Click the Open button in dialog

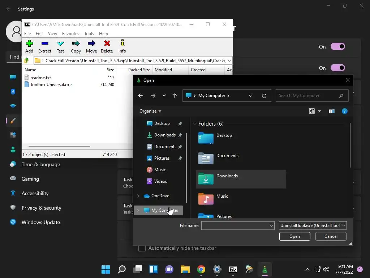(x=295, y=236)
